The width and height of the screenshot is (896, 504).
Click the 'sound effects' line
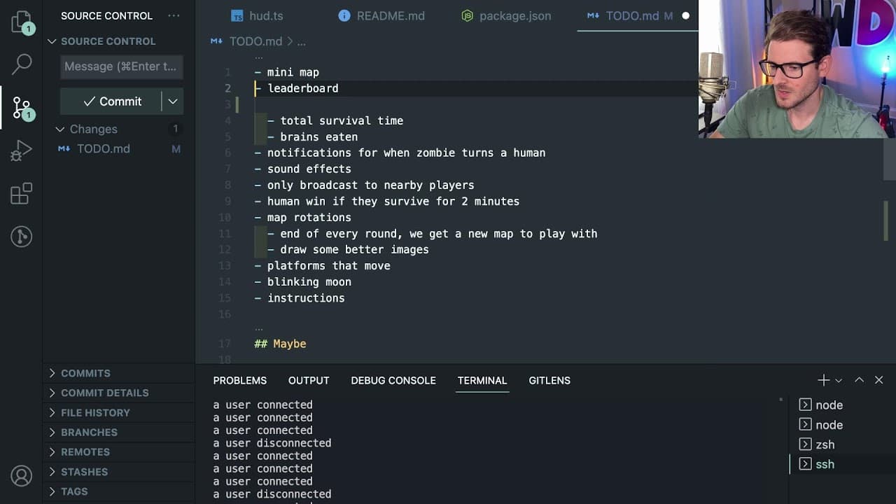click(x=309, y=169)
